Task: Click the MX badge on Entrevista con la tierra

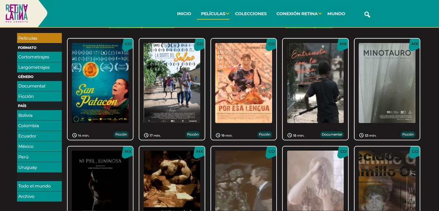Action: (x=343, y=44)
